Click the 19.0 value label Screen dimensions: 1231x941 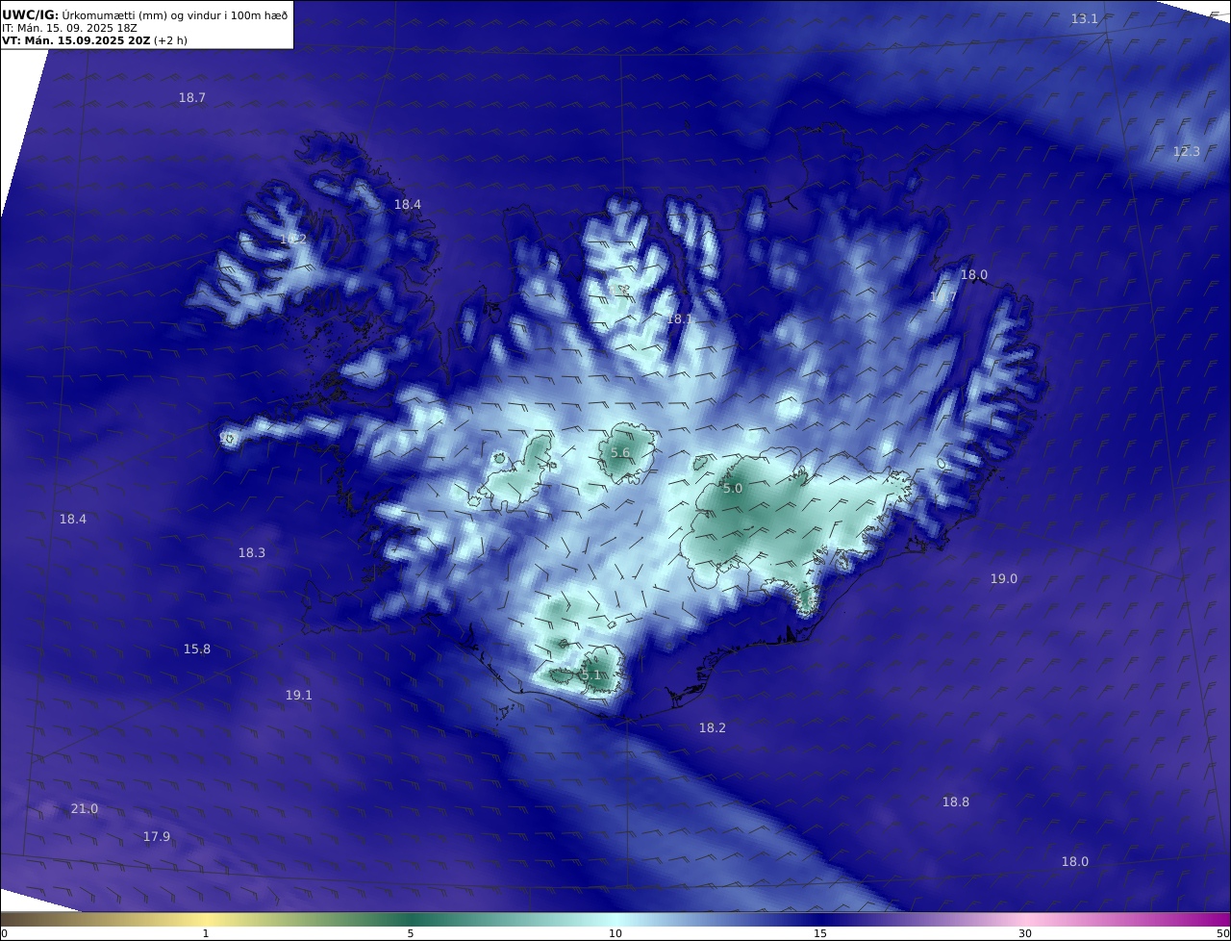[1004, 579]
